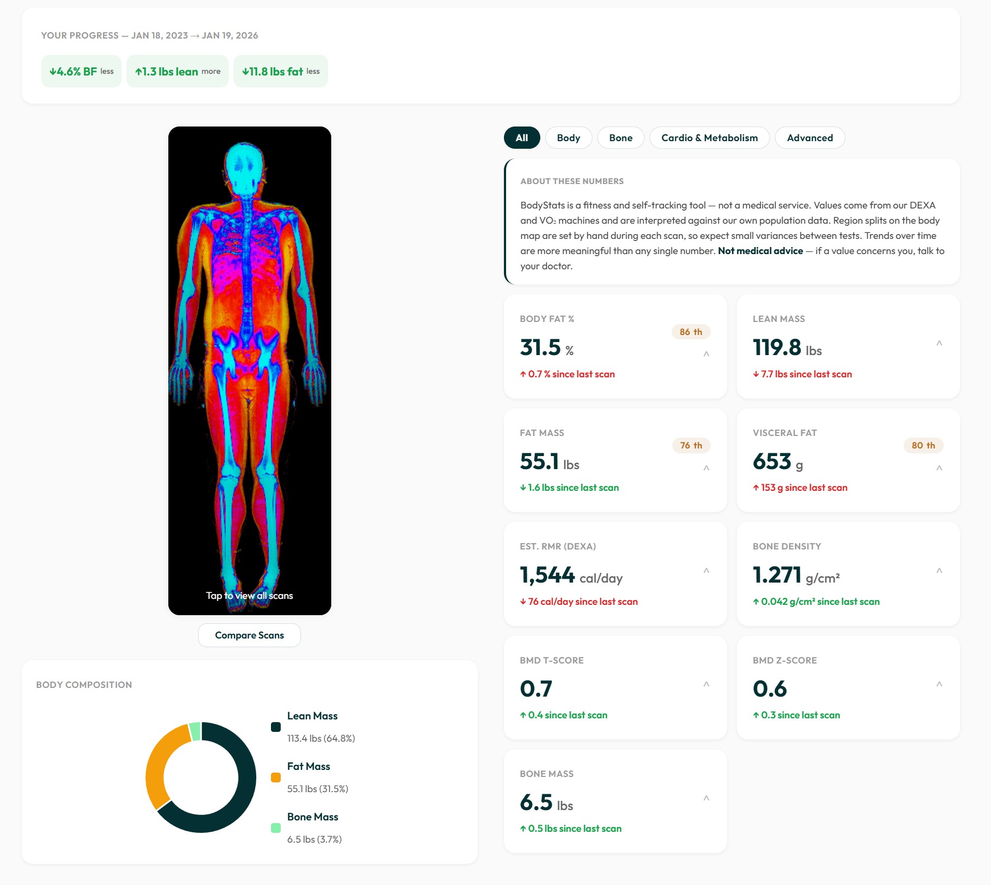The height and width of the screenshot is (885, 991).
Task: Open the Bone filter tab
Action: (x=621, y=138)
